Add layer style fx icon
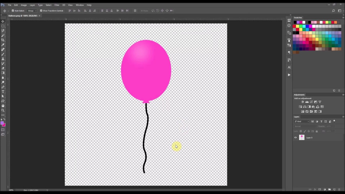345x194 pixels. tap(315, 189)
